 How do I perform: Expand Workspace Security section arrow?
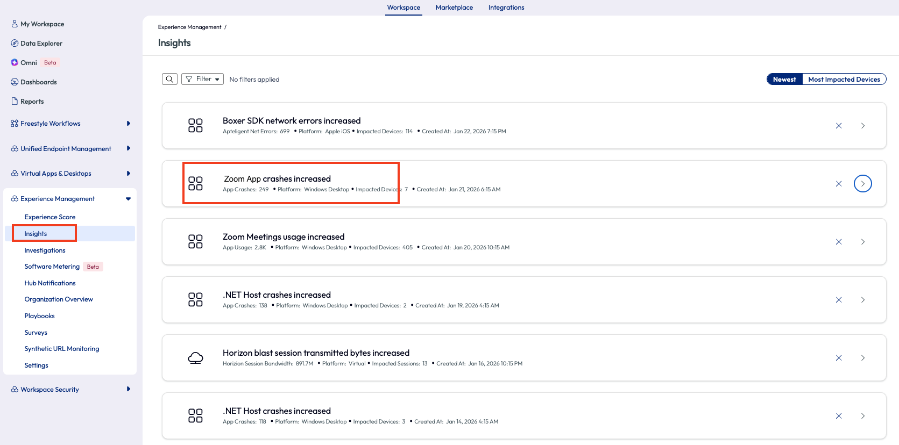pos(128,389)
